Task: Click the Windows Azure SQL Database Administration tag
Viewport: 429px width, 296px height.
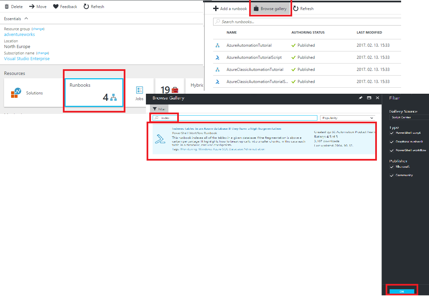Action: click(232, 149)
